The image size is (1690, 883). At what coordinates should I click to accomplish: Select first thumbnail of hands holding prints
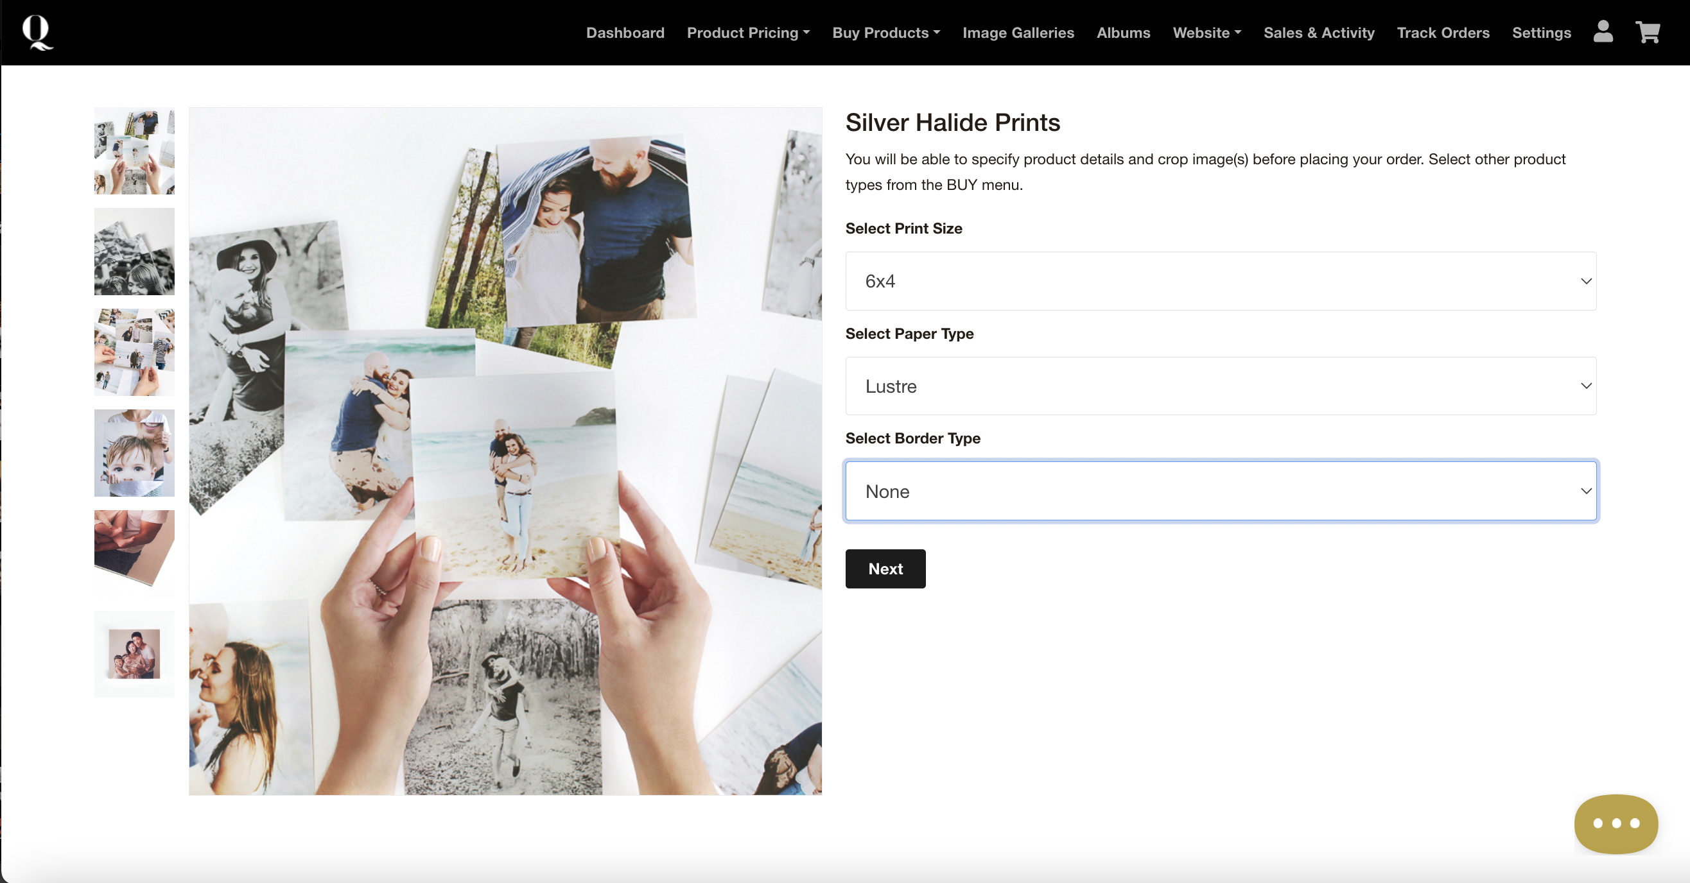(x=134, y=151)
